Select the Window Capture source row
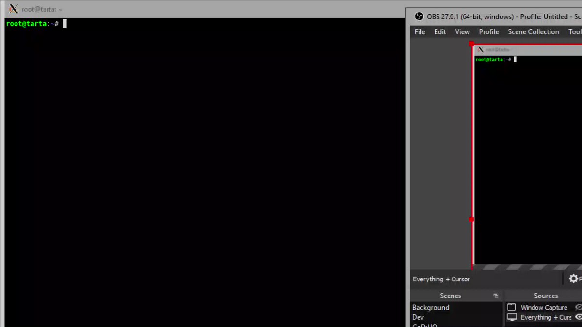Viewport: 582px width, 327px height. click(544, 308)
